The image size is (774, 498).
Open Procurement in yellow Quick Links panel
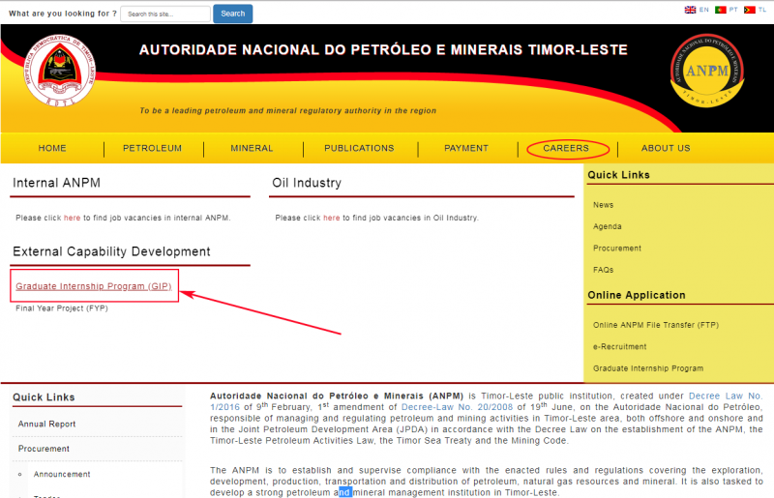(617, 249)
